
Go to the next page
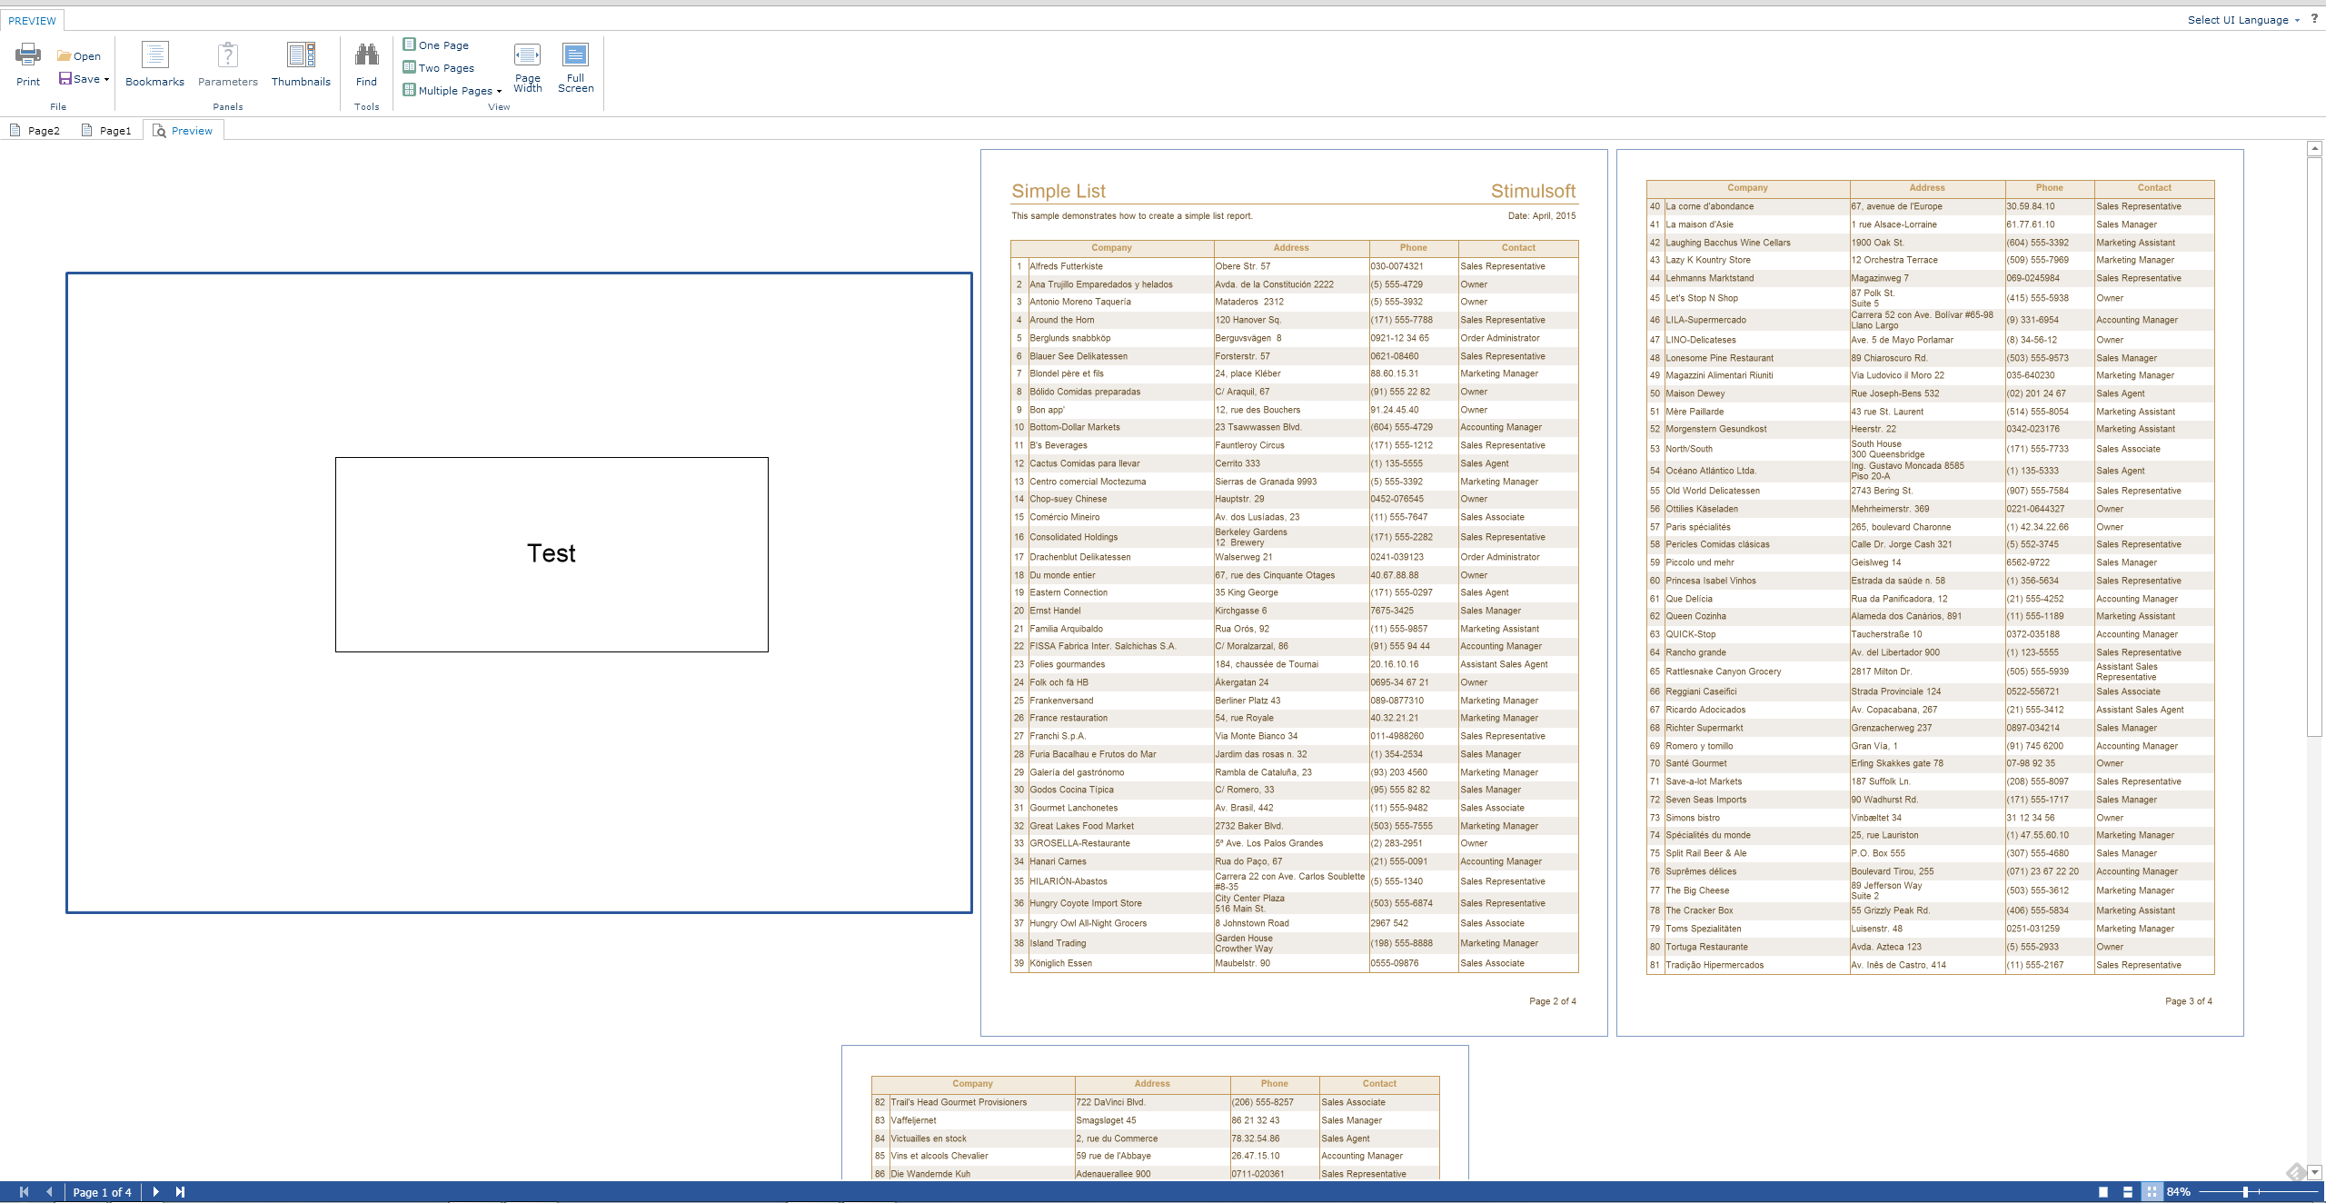point(155,1192)
